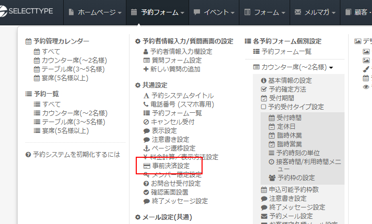The width and height of the screenshot is (372, 224).
Task: Open 予約フォーム一覧 under 各予約フォーム個別設定
Action: tap(282, 51)
